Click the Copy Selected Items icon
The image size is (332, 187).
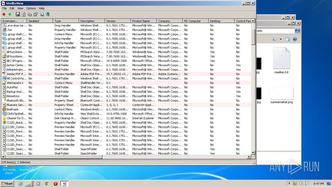point(30,14)
